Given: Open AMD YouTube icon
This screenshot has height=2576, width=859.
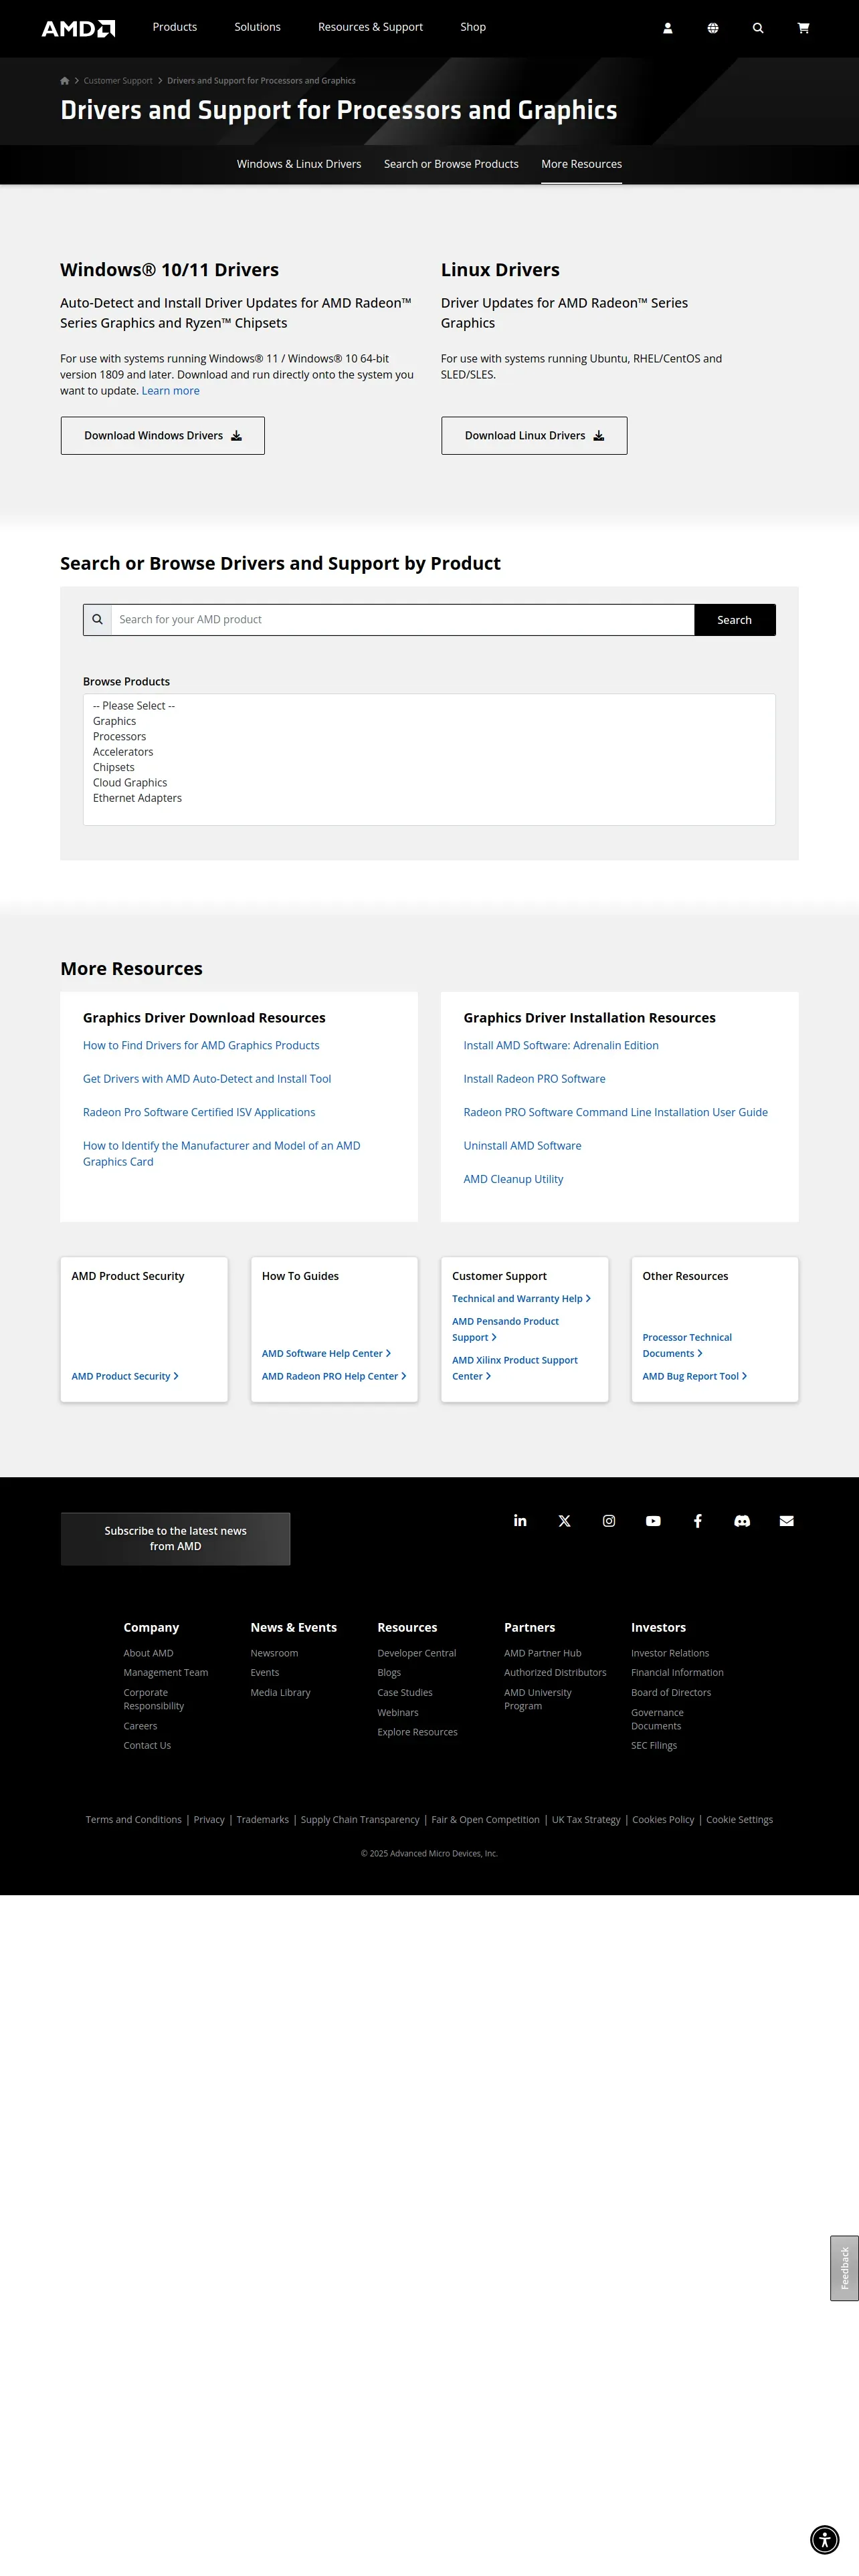Looking at the screenshot, I should (x=653, y=1520).
